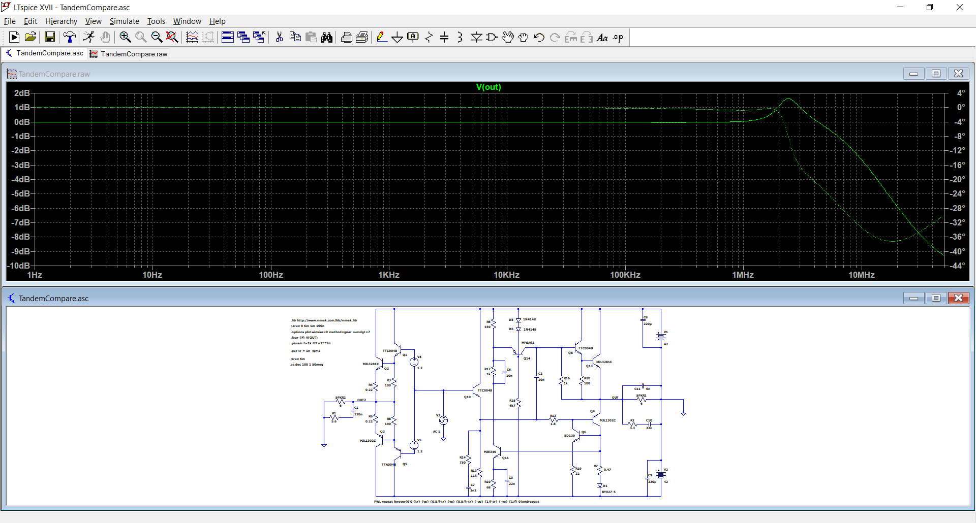
Task: Click the V(out) trace label
Action: point(489,87)
